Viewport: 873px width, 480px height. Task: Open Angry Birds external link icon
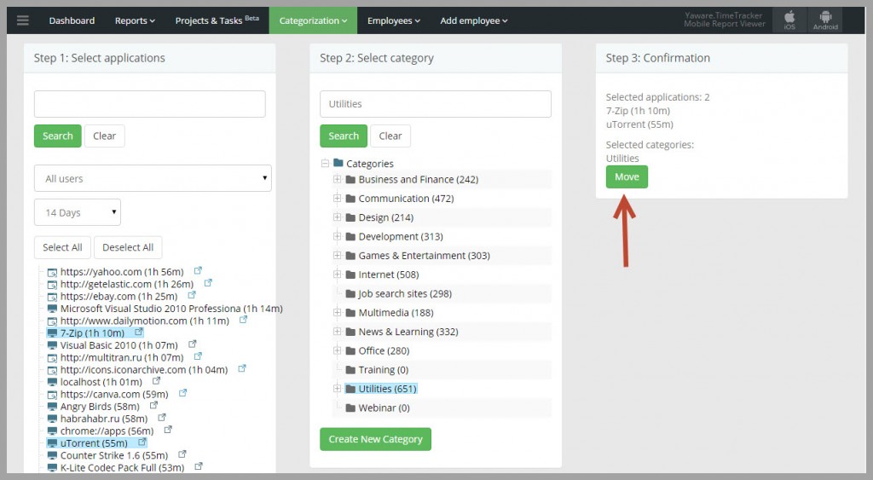[x=153, y=405]
